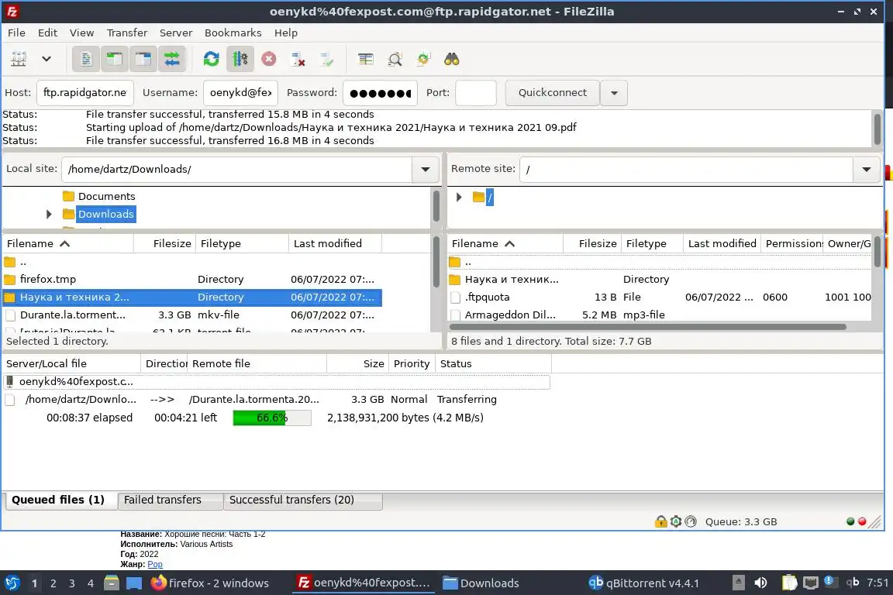Image resolution: width=893 pixels, height=595 pixels.
Task: Click the lock encryption status icon
Action: point(660,521)
